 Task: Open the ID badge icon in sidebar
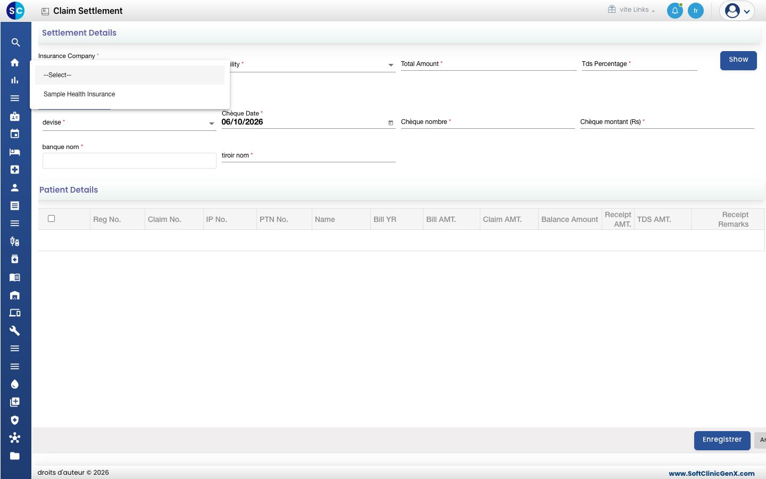click(15, 116)
